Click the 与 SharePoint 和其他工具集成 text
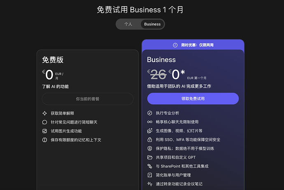 coord(182,166)
